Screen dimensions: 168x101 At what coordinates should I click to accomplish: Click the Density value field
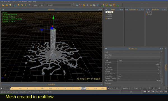click(139, 65)
